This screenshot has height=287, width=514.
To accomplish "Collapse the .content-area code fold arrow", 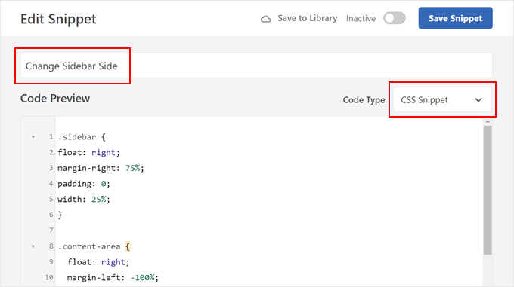I will (x=33, y=246).
